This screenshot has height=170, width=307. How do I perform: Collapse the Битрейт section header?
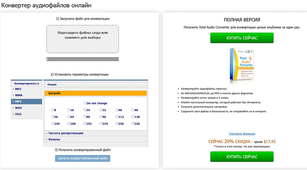tap(96, 93)
